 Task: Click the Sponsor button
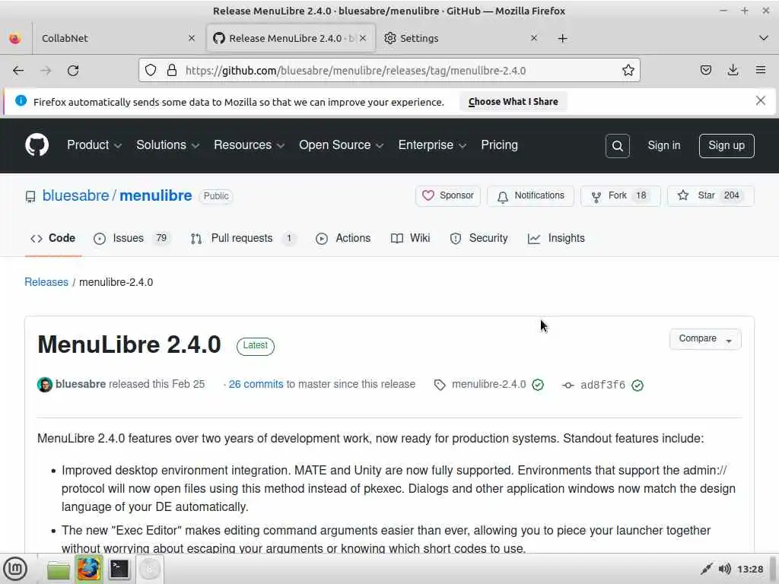448,195
